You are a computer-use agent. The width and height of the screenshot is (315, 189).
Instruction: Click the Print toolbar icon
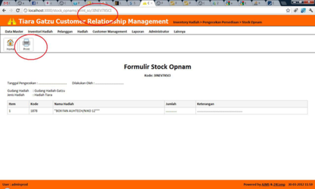click(x=26, y=45)
